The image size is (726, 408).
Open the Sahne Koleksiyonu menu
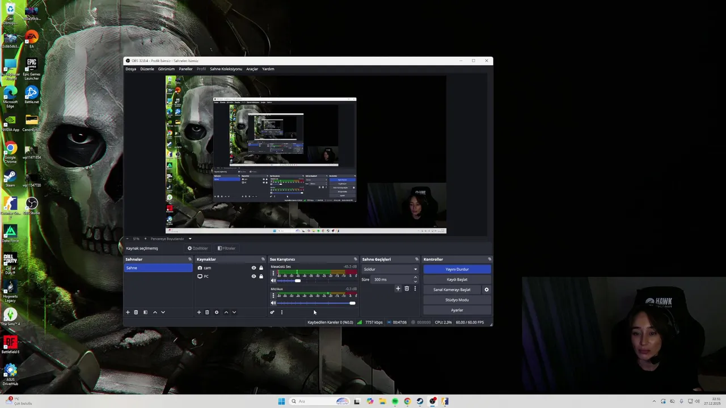226,69
